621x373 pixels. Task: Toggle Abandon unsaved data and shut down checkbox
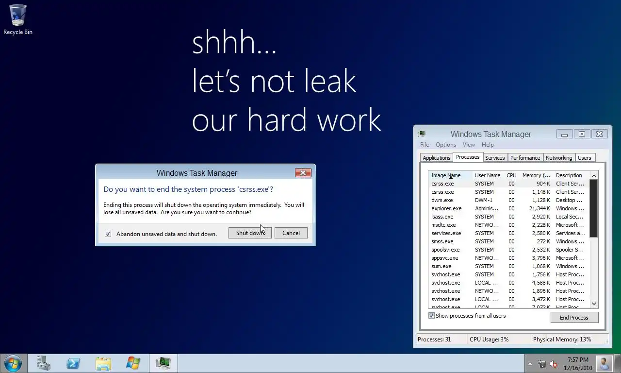coord(108,234)
